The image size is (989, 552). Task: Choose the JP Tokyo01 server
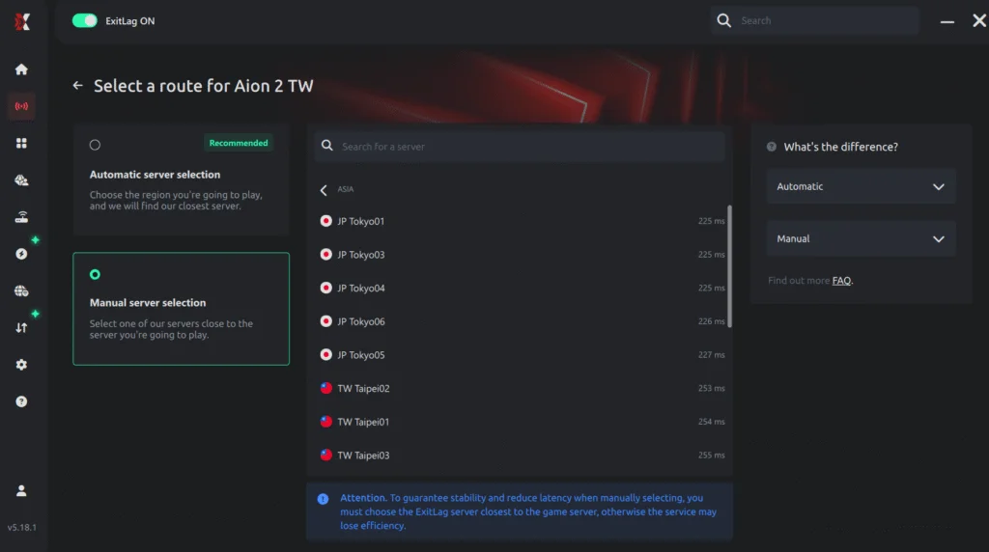click(x=361, y=221)
